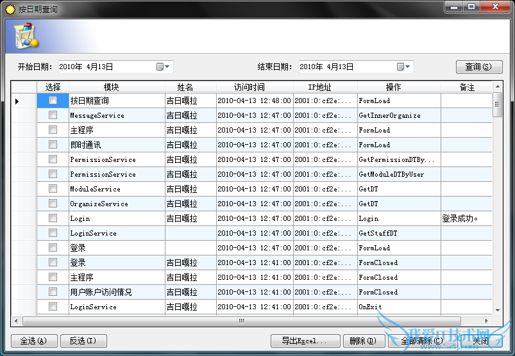Click the vertical scrollbar thumb
This screenshot has width=515, height=356.
[x=498, y=104]
